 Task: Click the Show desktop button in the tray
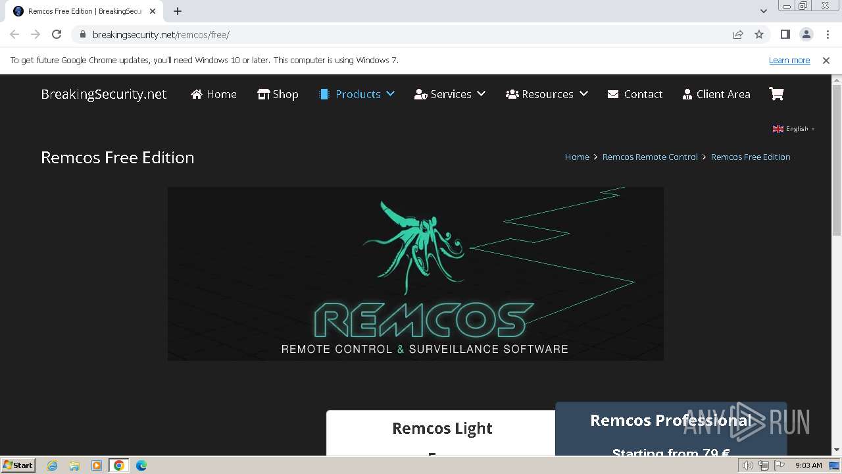coord(835,465)
